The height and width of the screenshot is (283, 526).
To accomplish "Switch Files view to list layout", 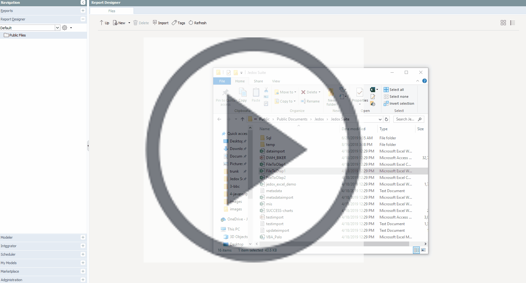I will (x=512, y=23).
